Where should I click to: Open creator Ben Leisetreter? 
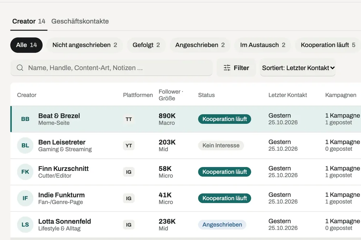point(62,142)
